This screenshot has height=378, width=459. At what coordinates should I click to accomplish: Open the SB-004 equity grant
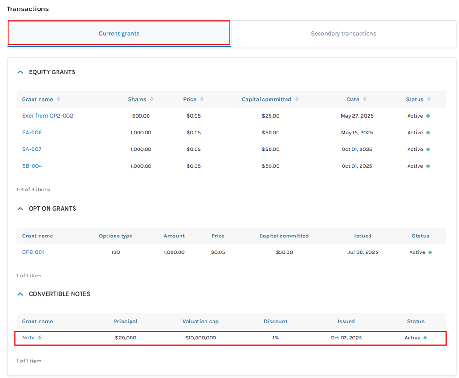pos(32,166)
